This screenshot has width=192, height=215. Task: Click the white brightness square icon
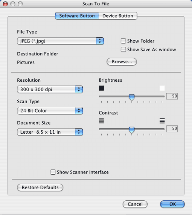(162, 88)
